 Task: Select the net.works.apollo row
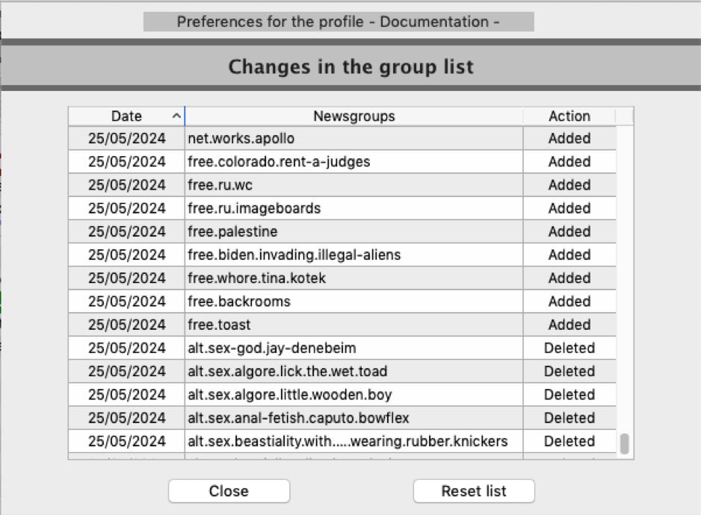coord(241,139)
